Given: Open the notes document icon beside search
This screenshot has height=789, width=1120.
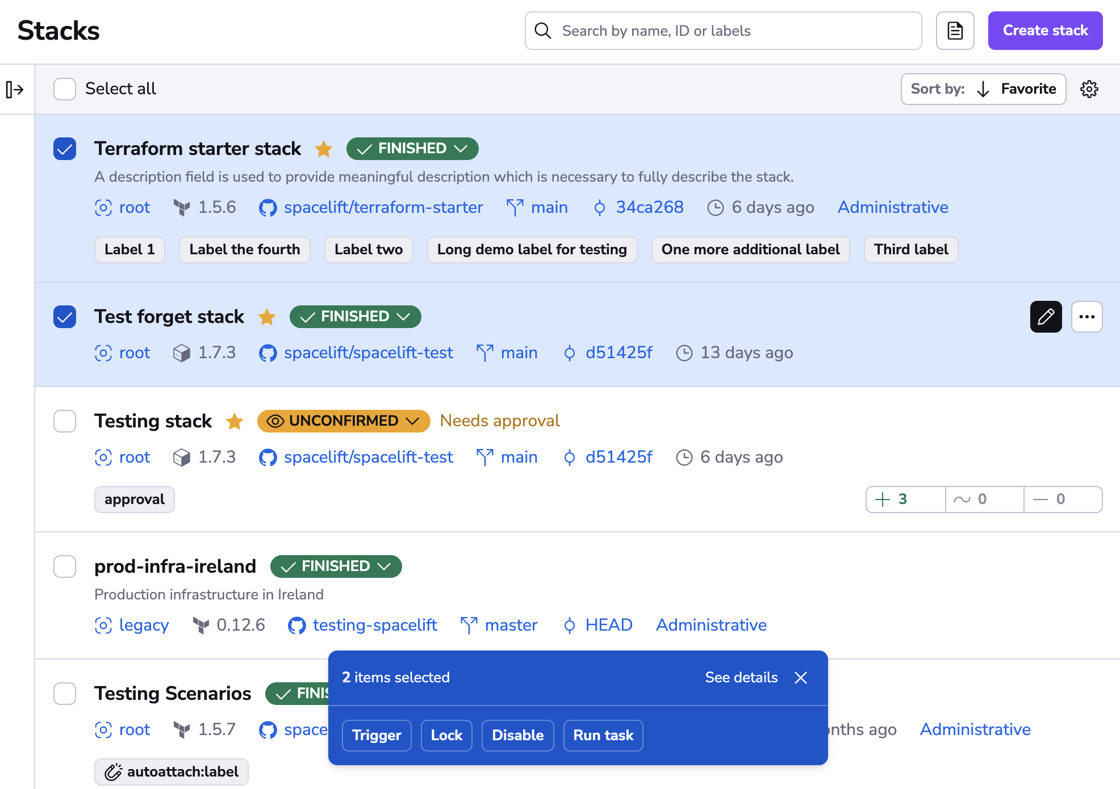Looking at the screenshot, I should [x=954, y=31].
